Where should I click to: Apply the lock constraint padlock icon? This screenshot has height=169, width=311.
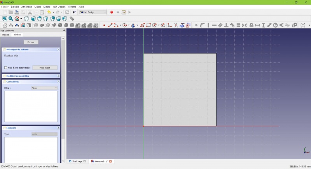coord(251,25)
